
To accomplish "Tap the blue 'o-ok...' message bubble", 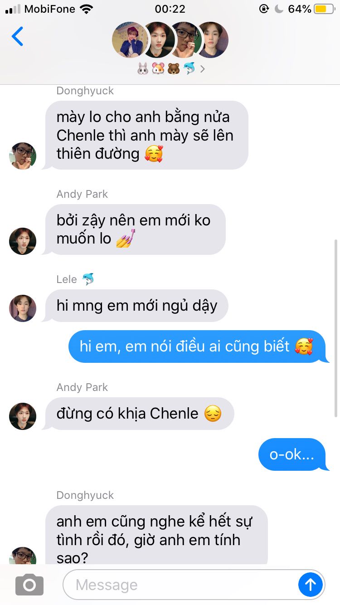I will coord(293,454).
